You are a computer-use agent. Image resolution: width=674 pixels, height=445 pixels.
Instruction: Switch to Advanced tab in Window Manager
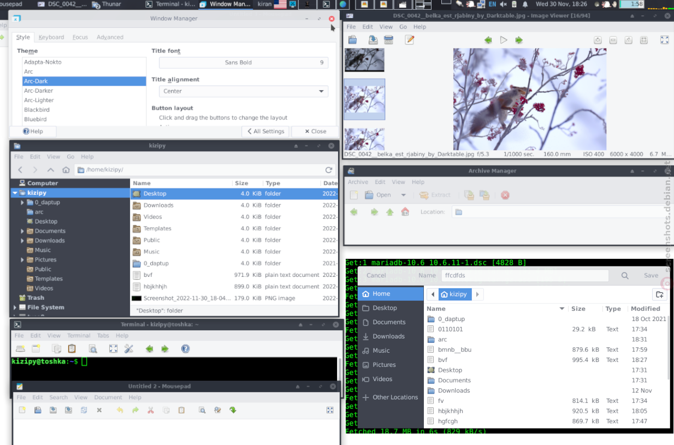[x=110, y=38]
